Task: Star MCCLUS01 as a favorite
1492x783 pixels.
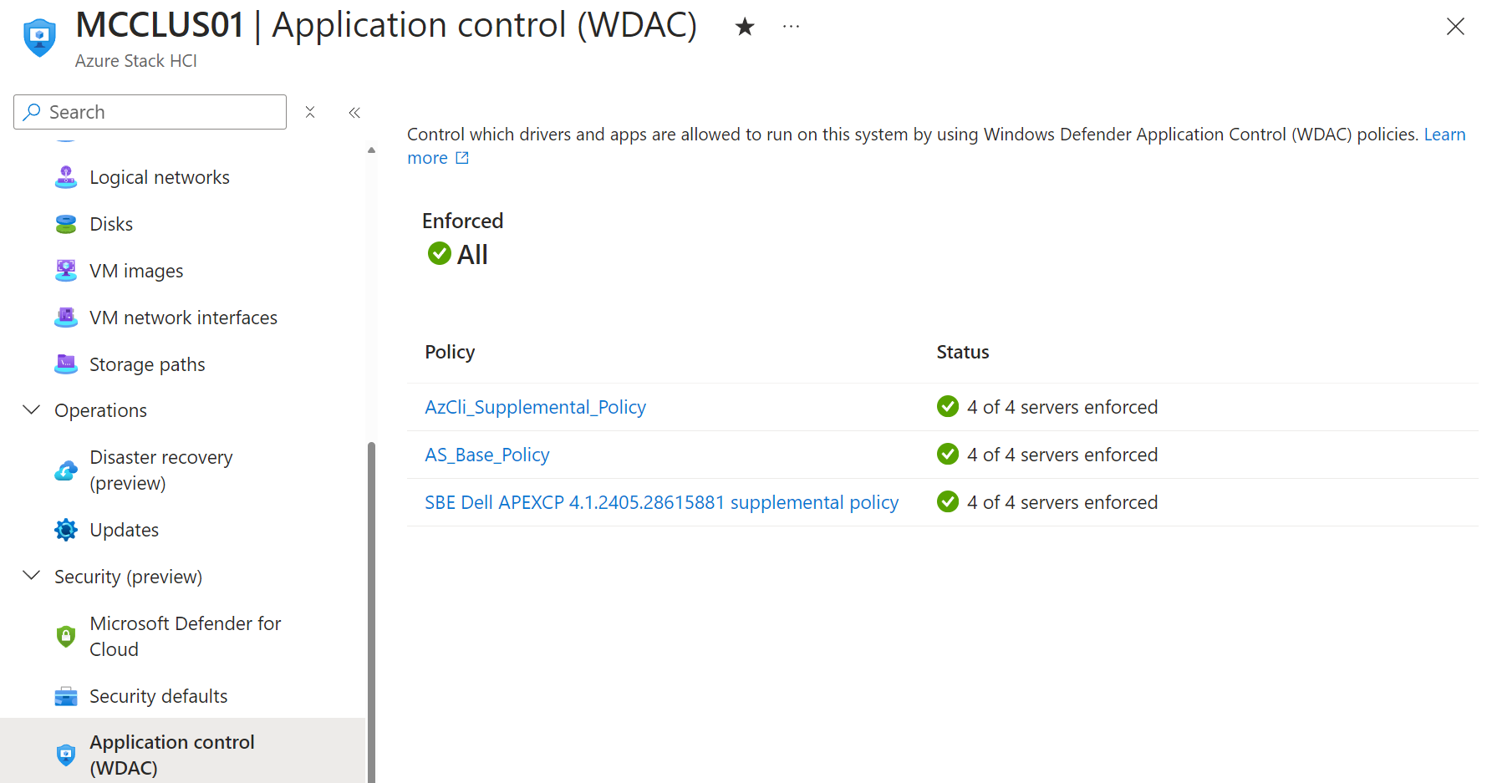Action: tap(744, 26)
